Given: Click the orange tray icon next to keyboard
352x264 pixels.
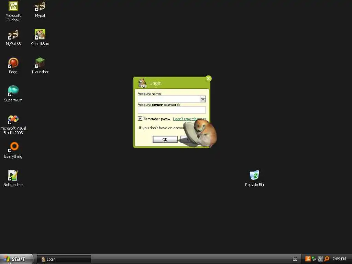Looking at the screenshot, I should point(308,259).
